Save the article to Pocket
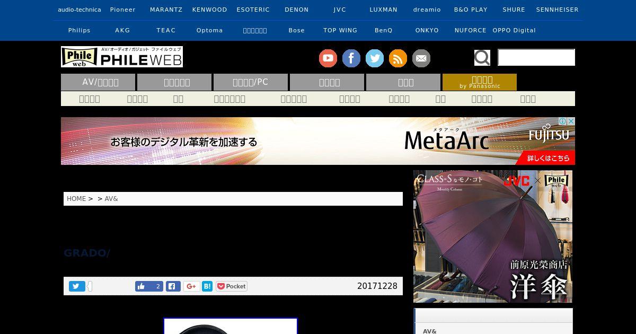Image resolution: width=636 pixels, height=334 pixels. pos(232,286)
